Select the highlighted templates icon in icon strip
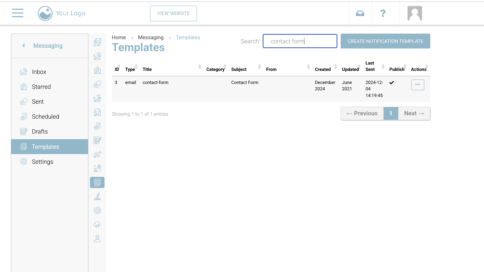The image size is (484, 272). pos(97,182)
